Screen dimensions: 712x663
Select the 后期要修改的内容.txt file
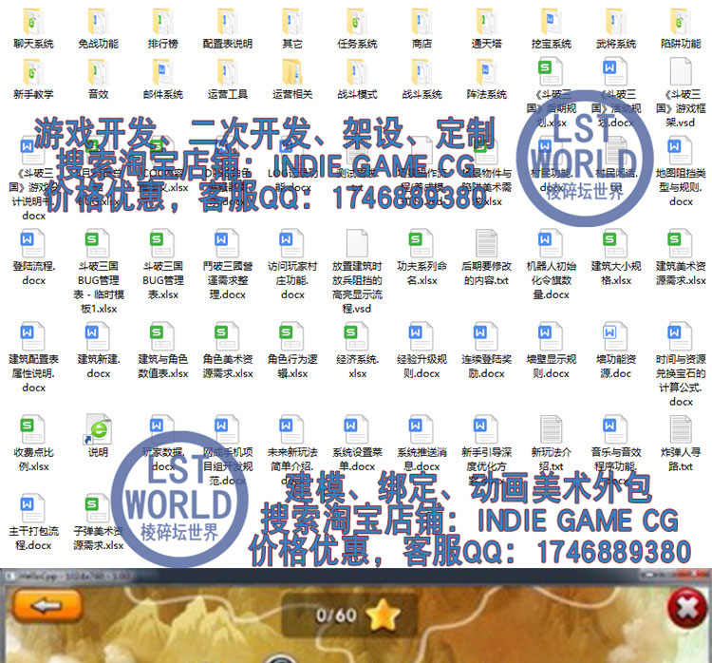(x=486, y=257)
